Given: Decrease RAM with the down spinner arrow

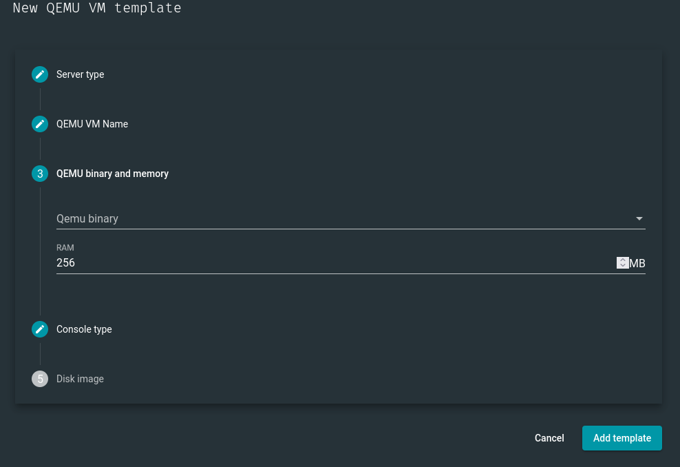Looking at the screenshot, I should coord(623,266).
